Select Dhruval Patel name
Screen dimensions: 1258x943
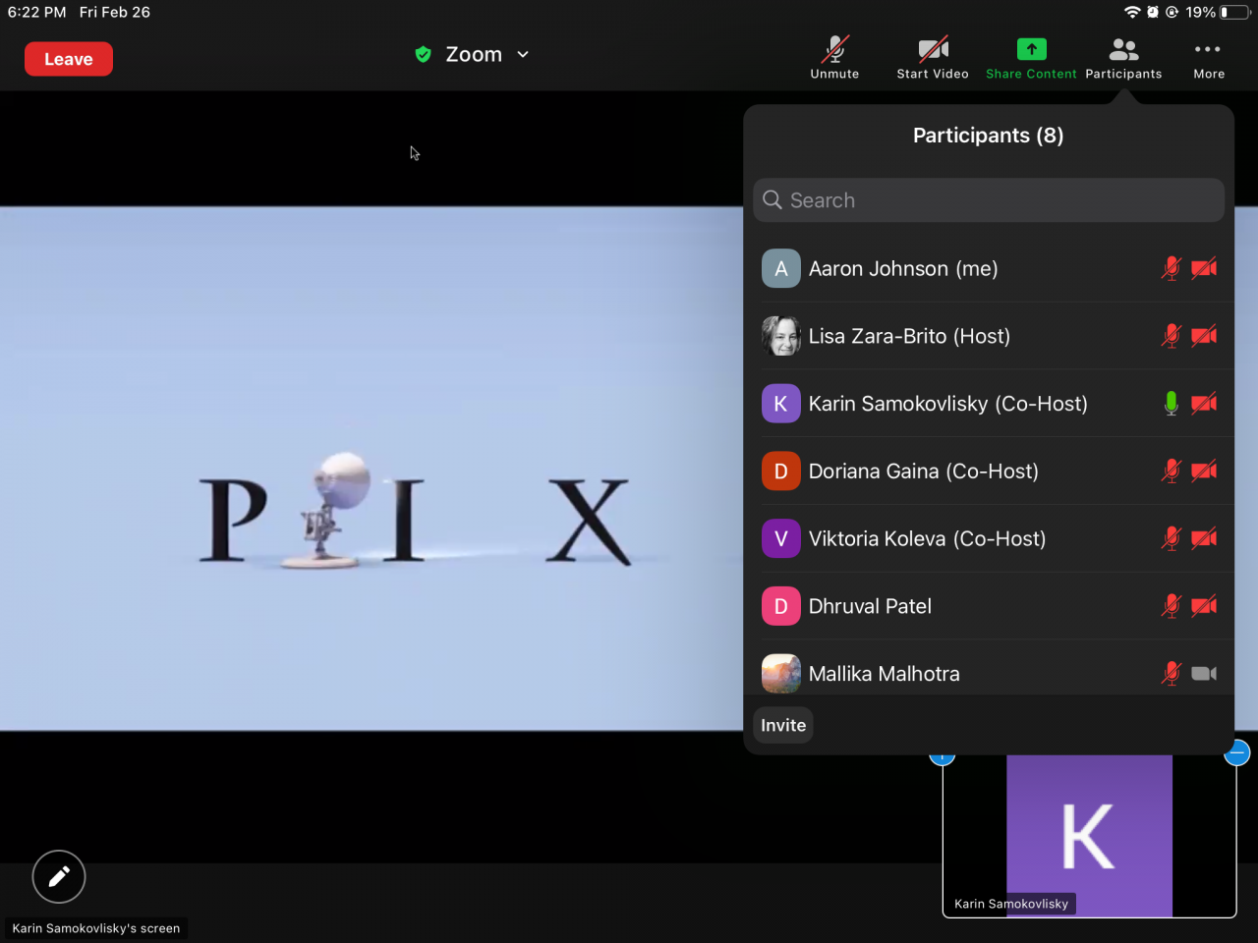point(870,607)
